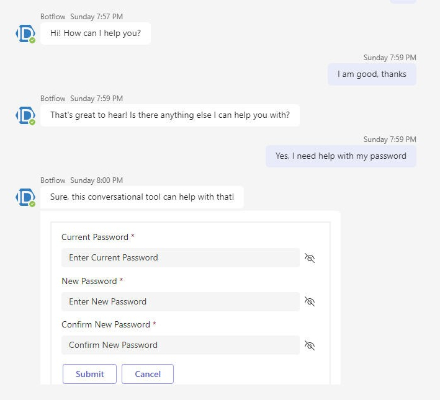The height and width of the screenshot is (400, 440).
Task: Click the Botflow sender name at 7:57 PM
Action: click(x=53, y=17)
